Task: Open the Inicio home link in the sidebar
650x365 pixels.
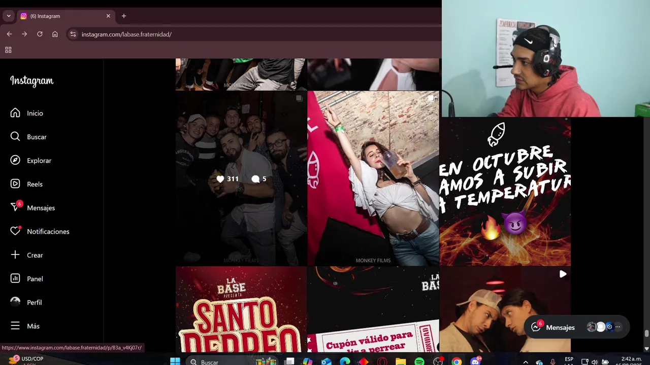Action: coord(26,113)
